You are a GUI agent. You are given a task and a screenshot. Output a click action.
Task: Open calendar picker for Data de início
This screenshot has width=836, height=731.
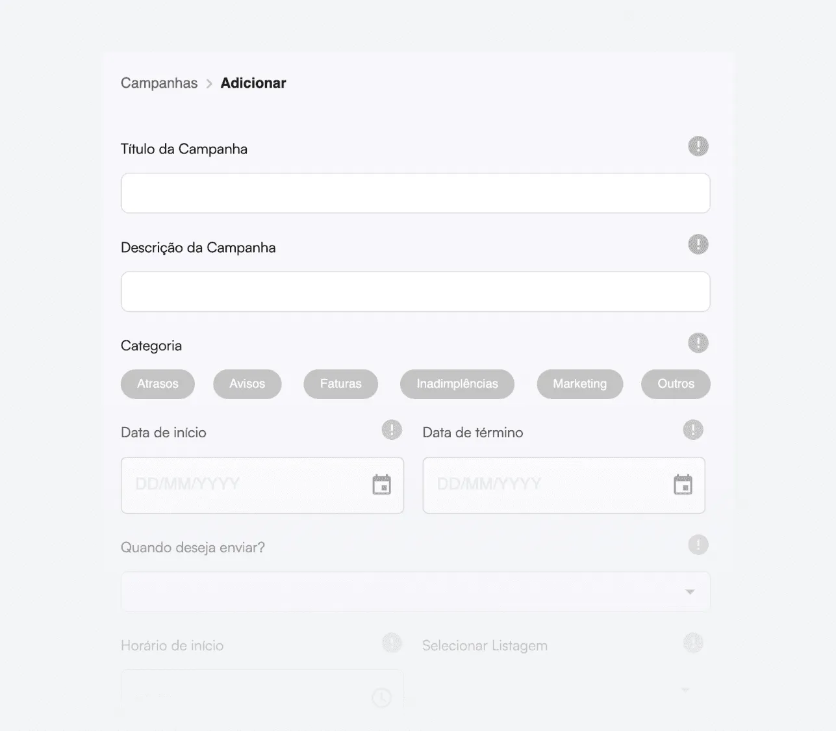381,485
